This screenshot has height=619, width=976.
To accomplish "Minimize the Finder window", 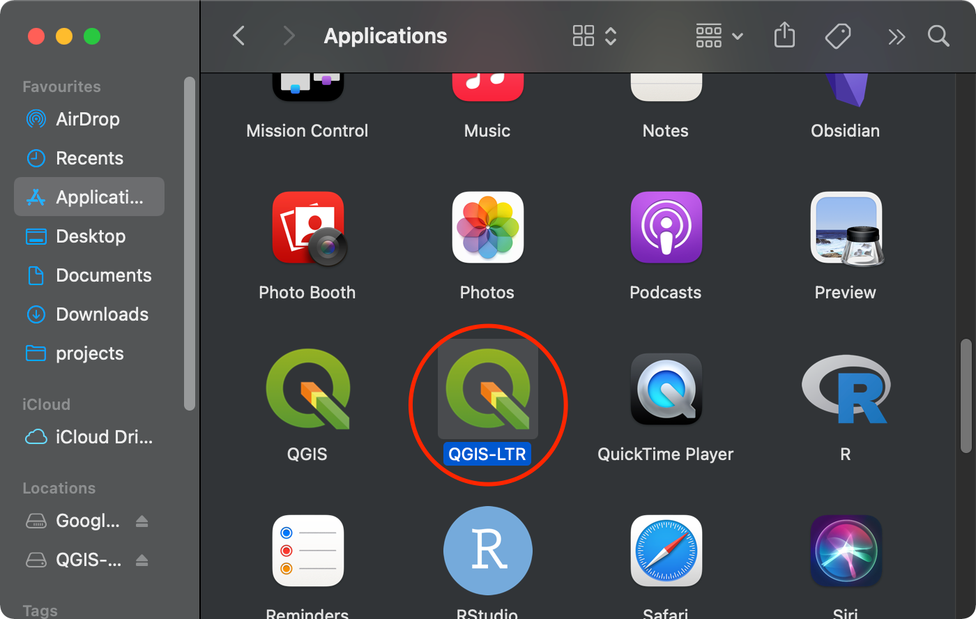I will (64, 36).
